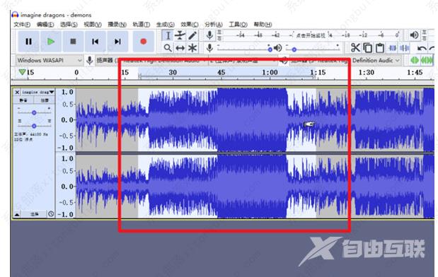Select the Multi-tool asterisk icon
The width and height of the screenshot is (438, 277).
pos(192,48)
